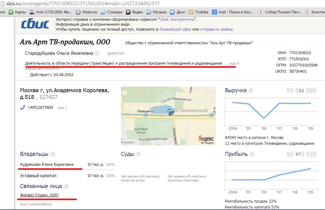Open the Словари bookmark
The image size is (325, 210).
[x=113, y=12]
